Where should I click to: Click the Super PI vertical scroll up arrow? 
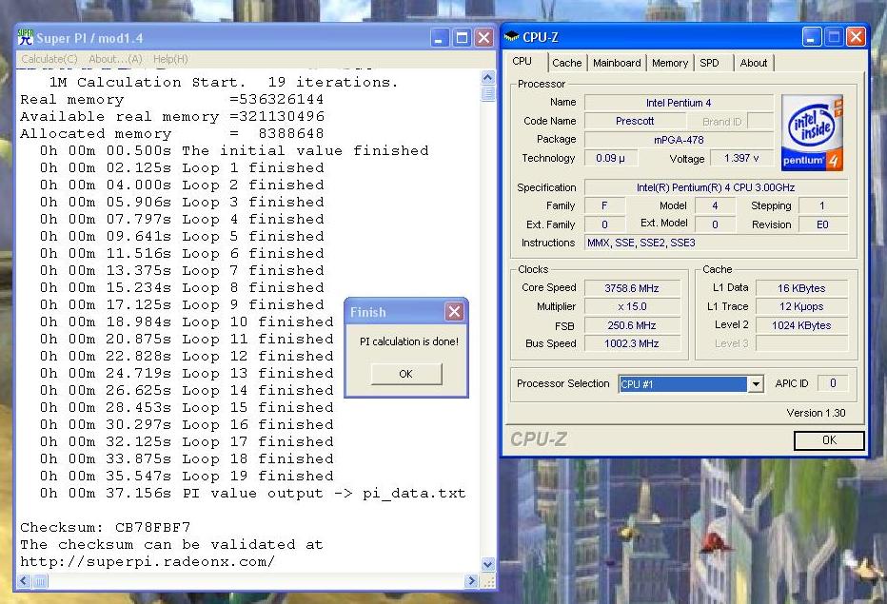point(487,77)
